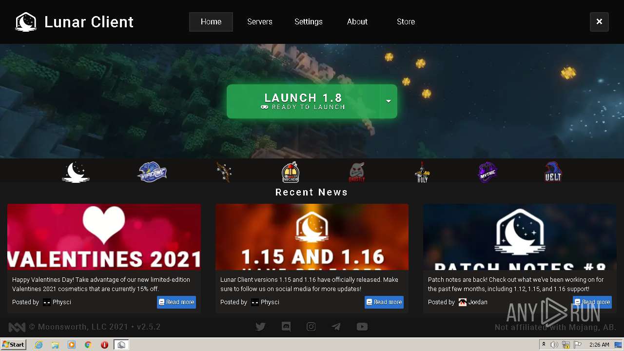Open the About tab
Image resolution: width=624 pixels, height=351 pixels.
coord(357,22)
